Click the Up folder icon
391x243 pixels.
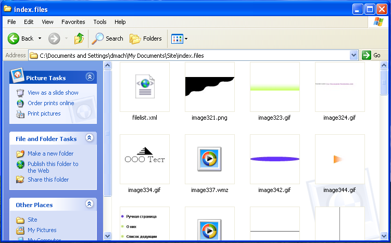click(79, 39)
